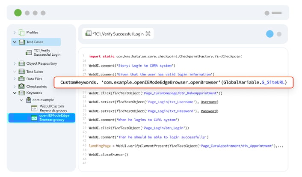Viewport: 302px width, 177px height.
Task: Open TC1_Verify Successful Login in the tree
Action: click(x=47, y=53)
